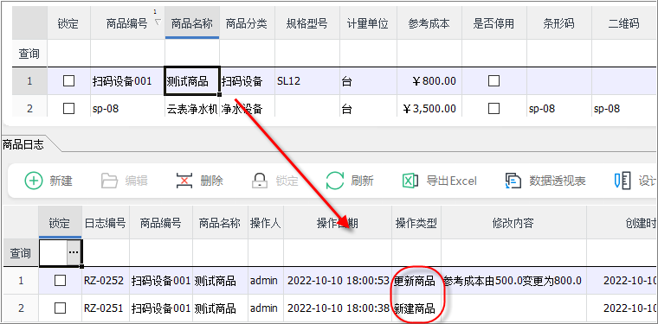Image resolution: width=658 pixels, height=324 pixels.
Task: Toggle 是否停用 checkbox for 扫码设备001 row
Action: point(493,81)
